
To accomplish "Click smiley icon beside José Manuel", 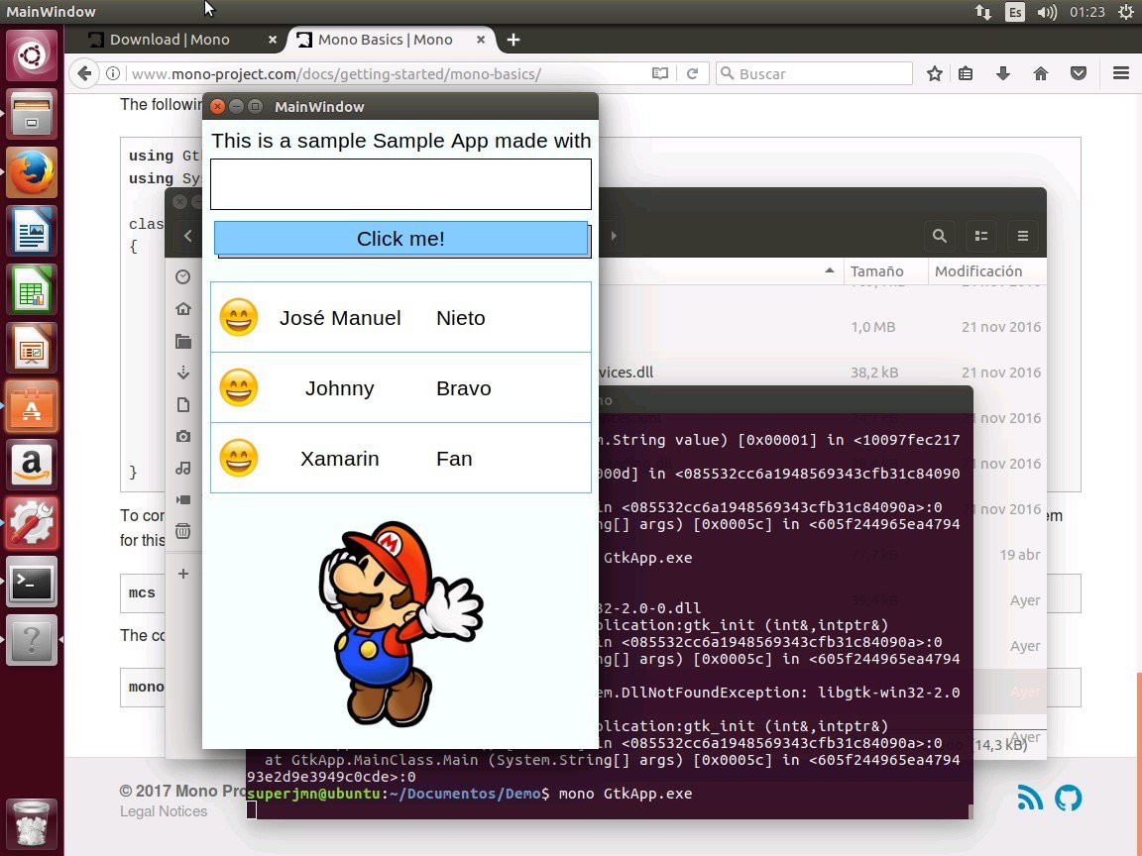I will coord(239,317).
